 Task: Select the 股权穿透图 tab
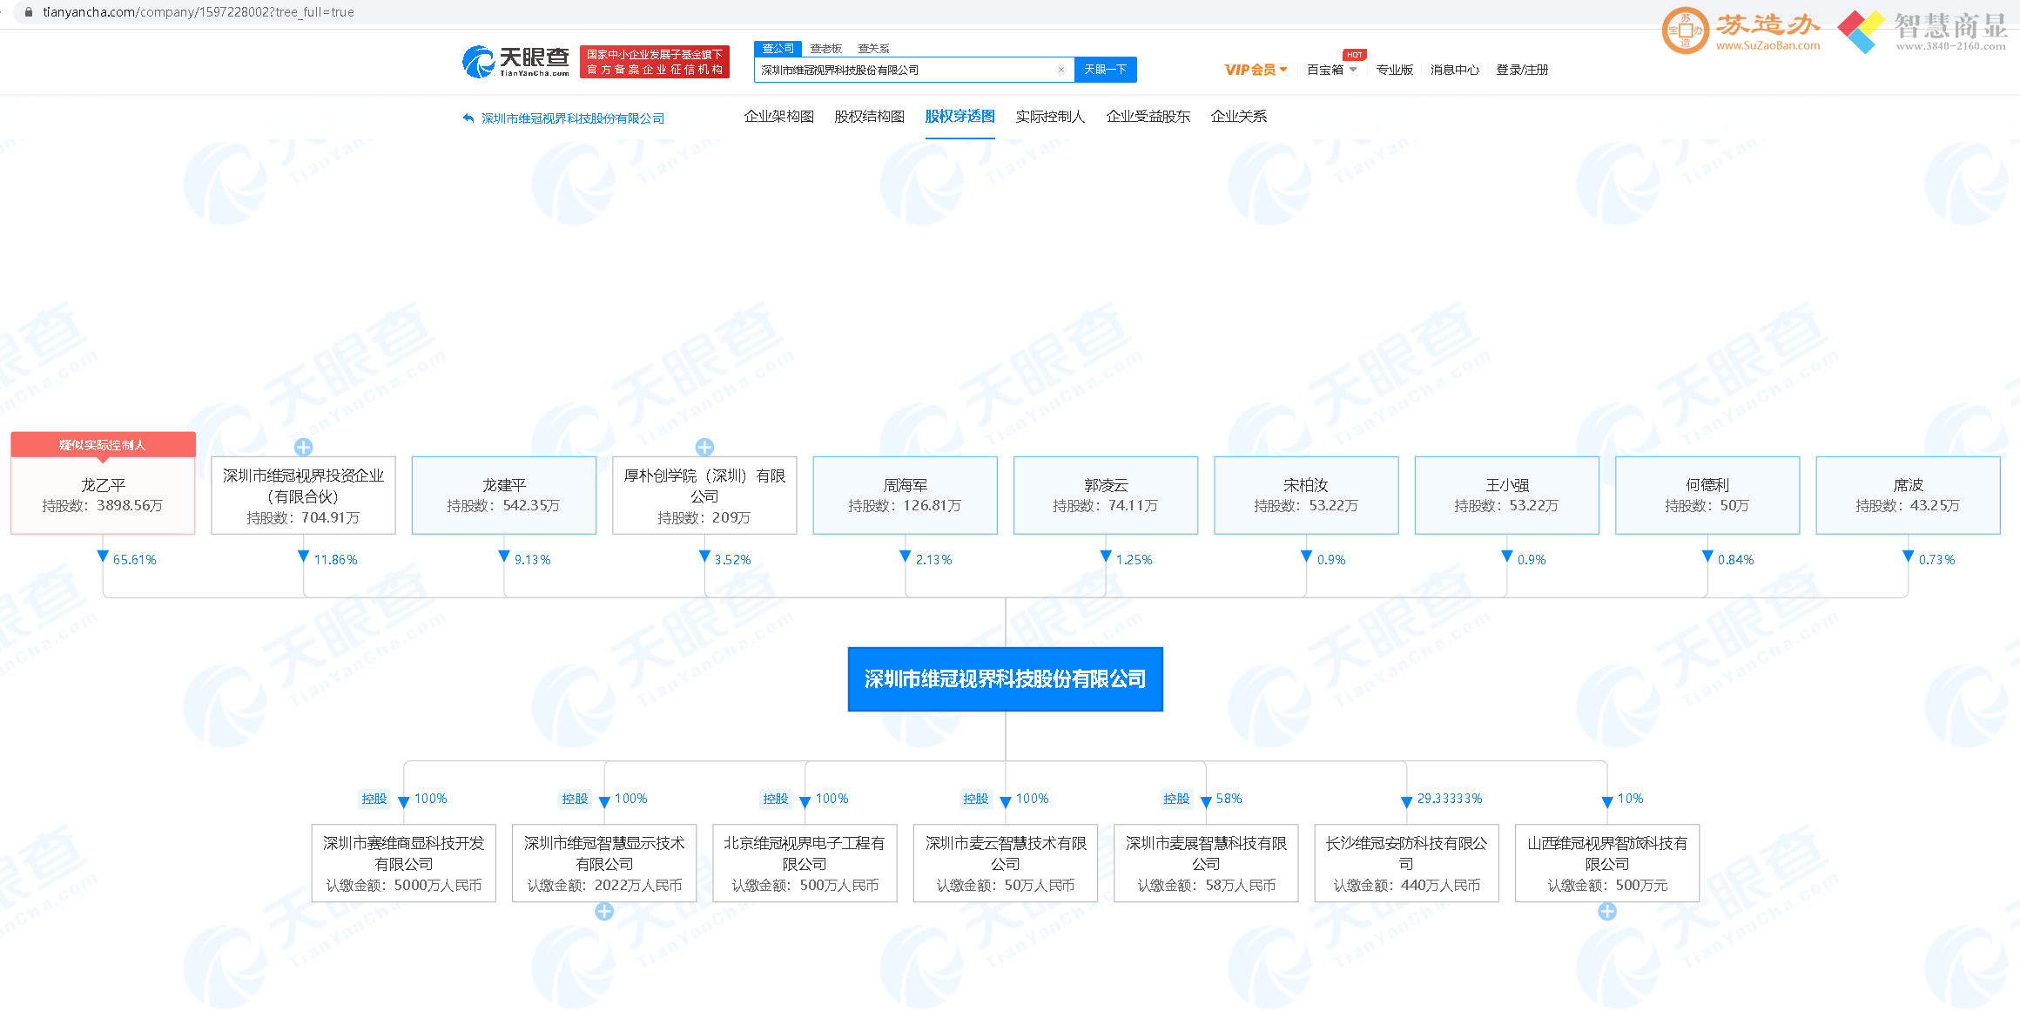959,117
